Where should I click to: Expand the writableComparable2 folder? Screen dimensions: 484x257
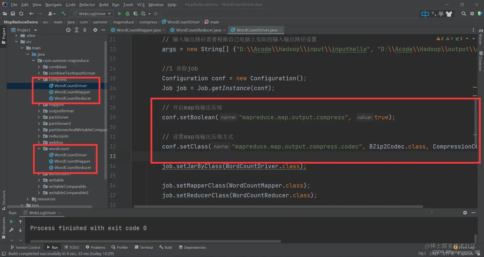click(x=39, y=193)
